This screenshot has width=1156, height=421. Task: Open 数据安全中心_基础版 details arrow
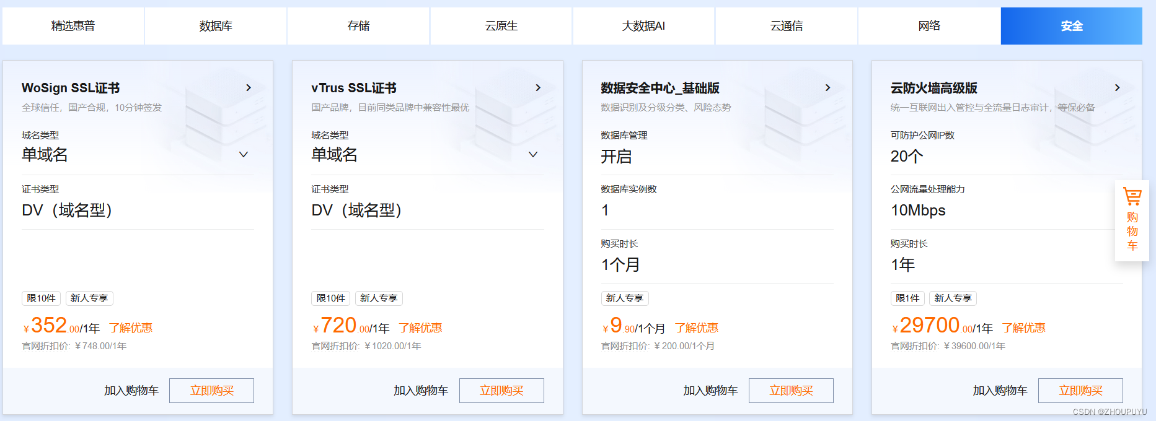click(827, 88)
